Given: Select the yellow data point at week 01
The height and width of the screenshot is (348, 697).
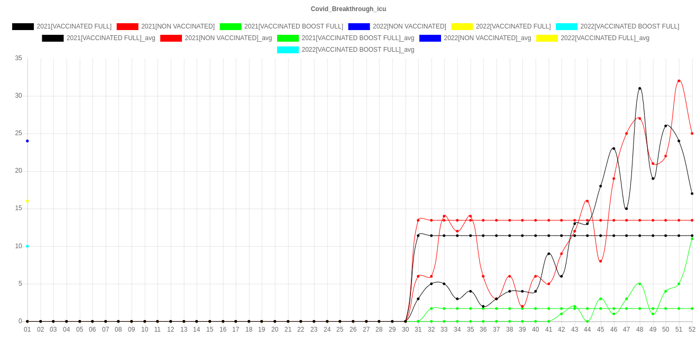Looking at the screenshot, I should click(27, 201).
